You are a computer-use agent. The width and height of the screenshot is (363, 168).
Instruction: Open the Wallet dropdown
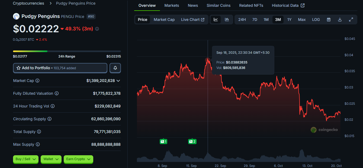pos(51,159)
